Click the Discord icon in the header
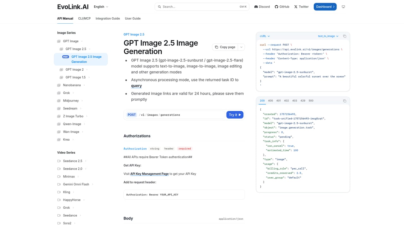Viewport: 404px width, 227px height. click(x=256, y=7)
